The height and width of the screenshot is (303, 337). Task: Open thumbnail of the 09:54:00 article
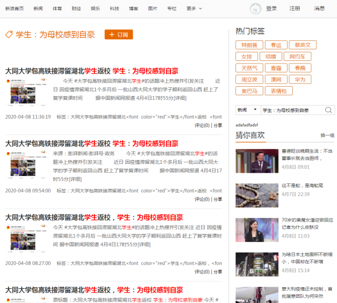26,165
